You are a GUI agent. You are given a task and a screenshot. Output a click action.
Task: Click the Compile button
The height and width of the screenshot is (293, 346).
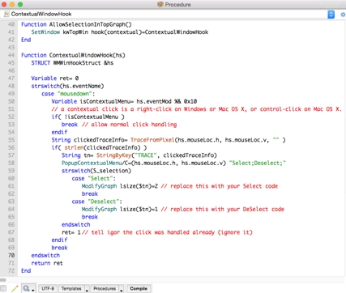[x=139, y=289]
